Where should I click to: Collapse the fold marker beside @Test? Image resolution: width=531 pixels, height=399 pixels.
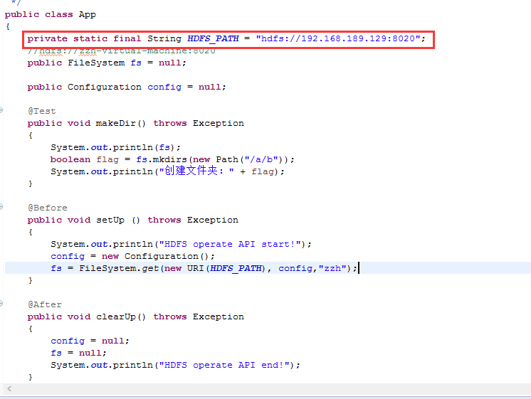(1, 110)
